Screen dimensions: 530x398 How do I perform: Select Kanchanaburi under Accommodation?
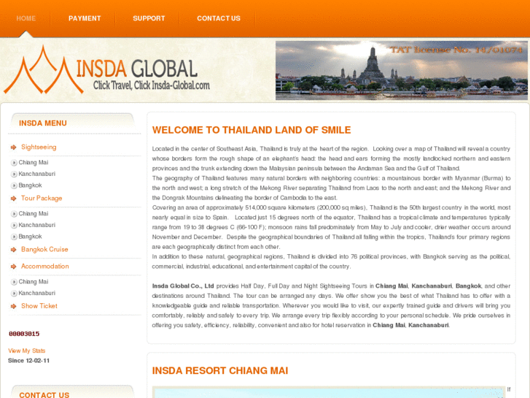coord(37,293)
